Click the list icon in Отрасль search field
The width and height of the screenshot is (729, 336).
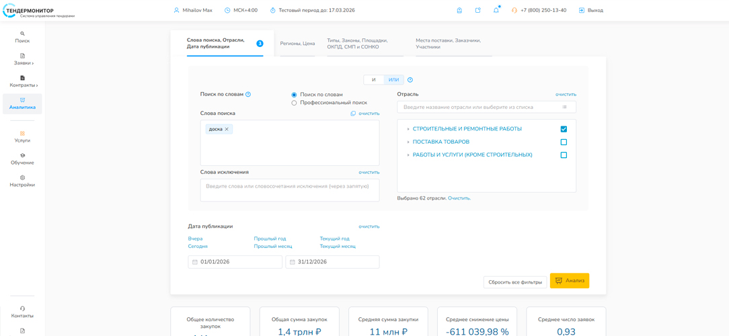click(564, 107)
